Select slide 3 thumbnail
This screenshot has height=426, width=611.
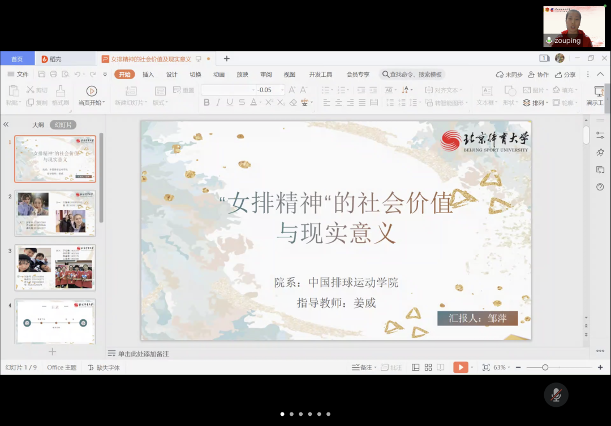click(55, 268)
